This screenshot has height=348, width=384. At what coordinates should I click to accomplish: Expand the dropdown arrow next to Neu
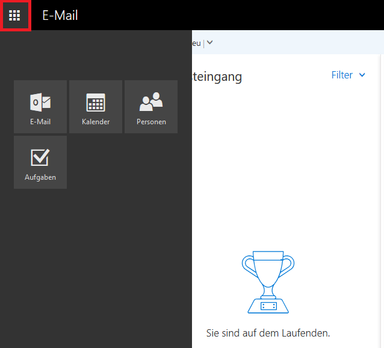tap(209, 43)
